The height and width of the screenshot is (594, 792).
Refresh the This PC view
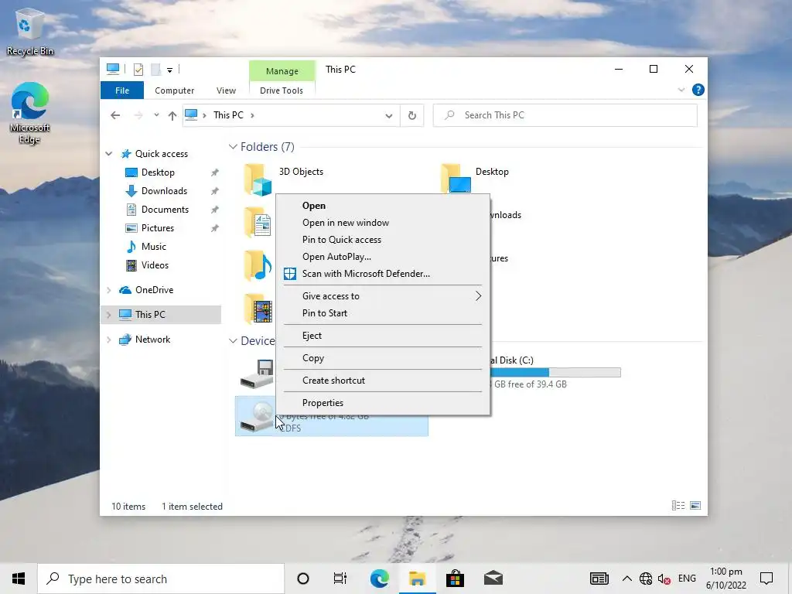click(411, 116)
